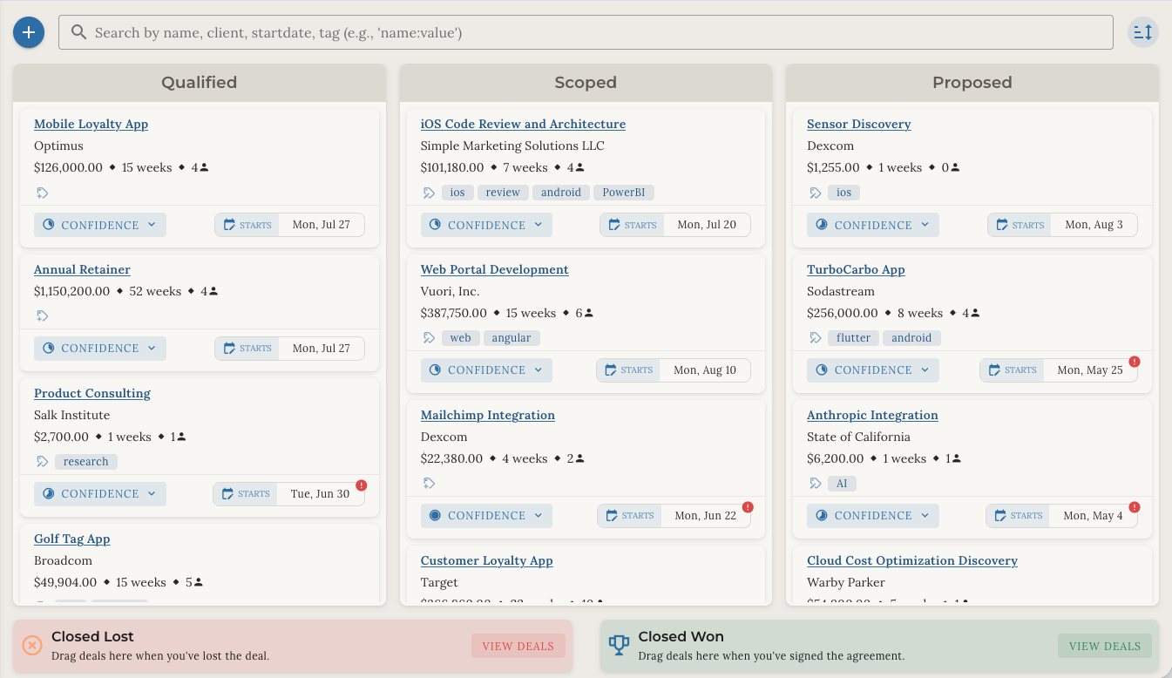Click the red overdue alert on Mon, Jun 22
1172x678 pixels.
[748, 507]
